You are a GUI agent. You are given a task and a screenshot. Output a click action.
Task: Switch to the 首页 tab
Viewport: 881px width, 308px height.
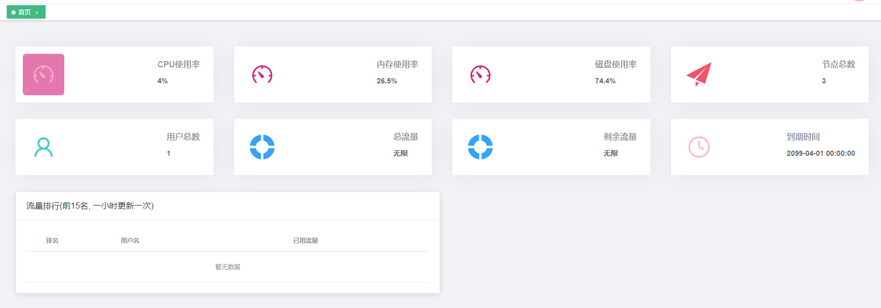24,12
